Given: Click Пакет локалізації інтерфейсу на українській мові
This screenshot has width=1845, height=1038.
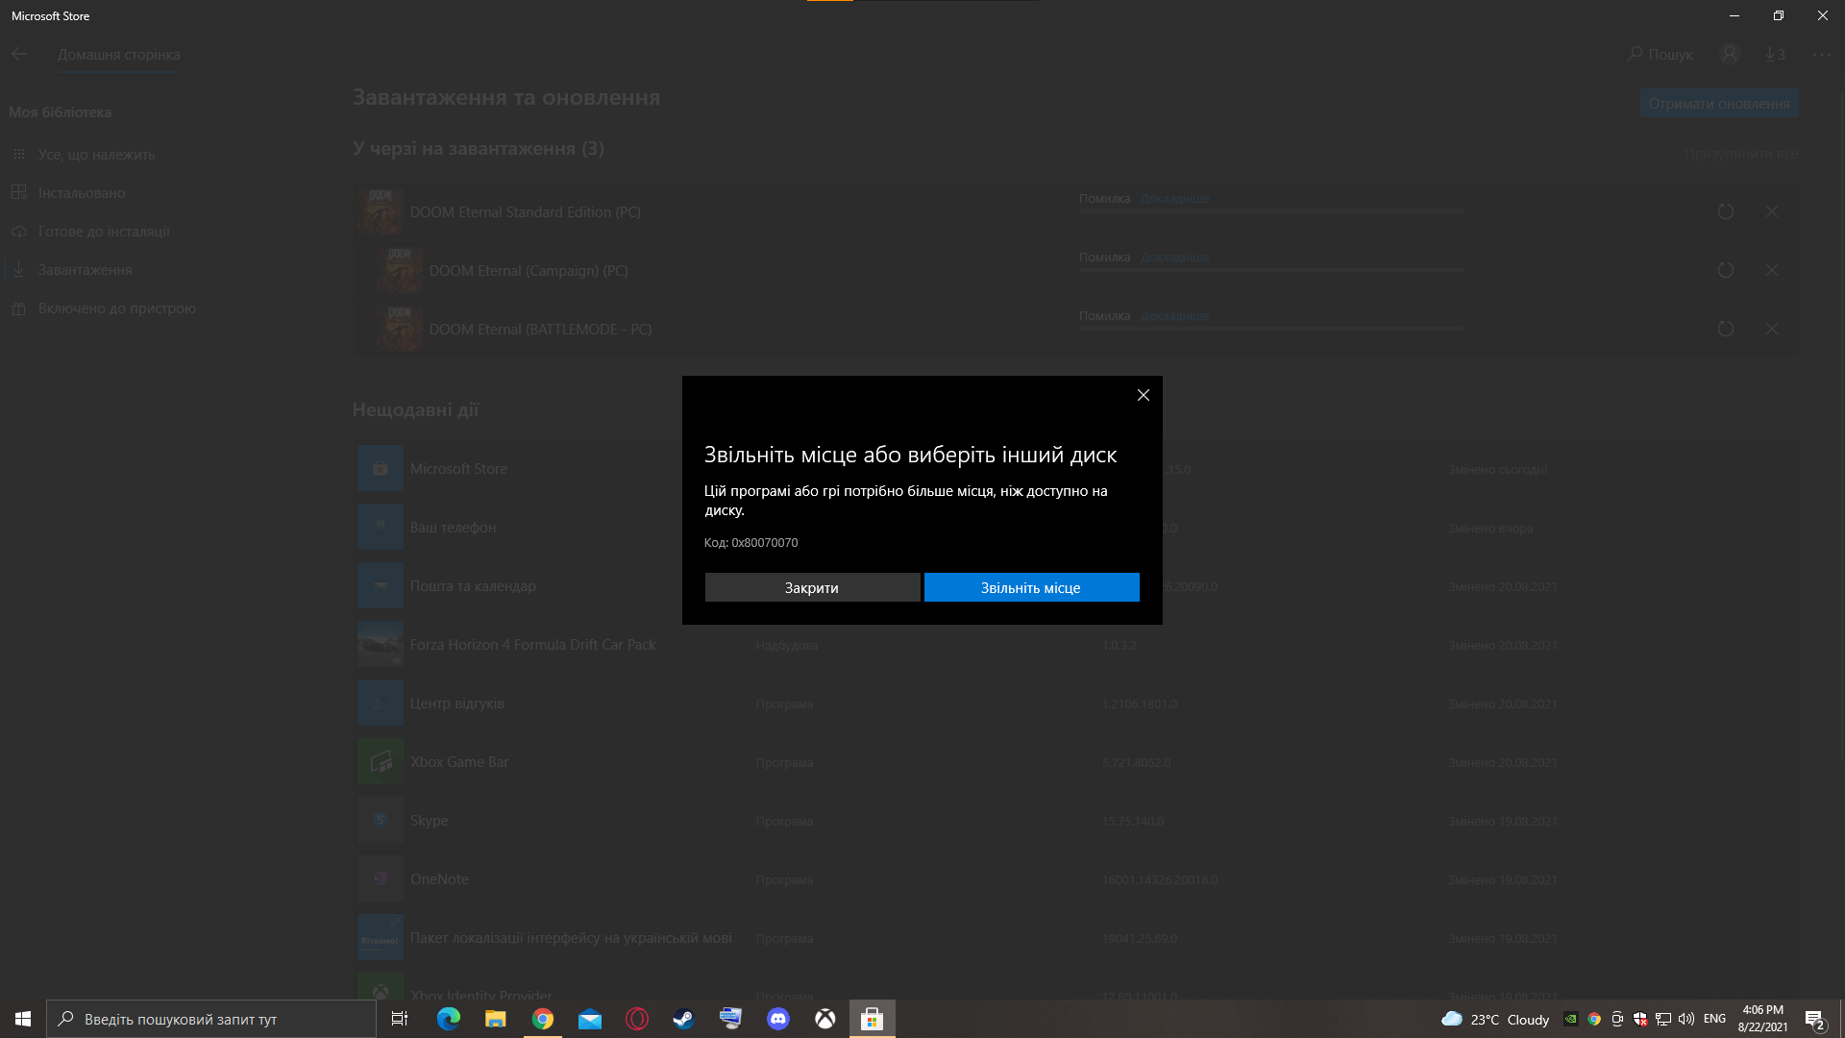Looking at the screenshot, I should coord(571,938).
